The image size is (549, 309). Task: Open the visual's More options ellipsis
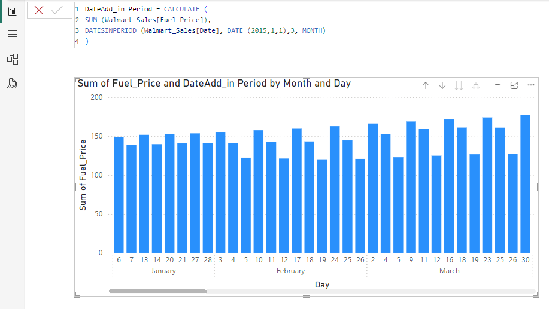[530, 85]
